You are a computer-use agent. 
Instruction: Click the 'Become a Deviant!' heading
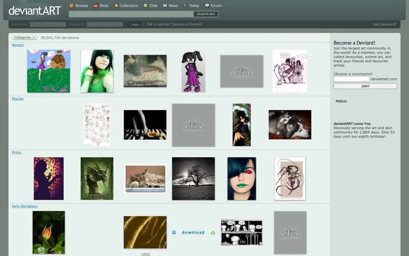tap(354, 43)
